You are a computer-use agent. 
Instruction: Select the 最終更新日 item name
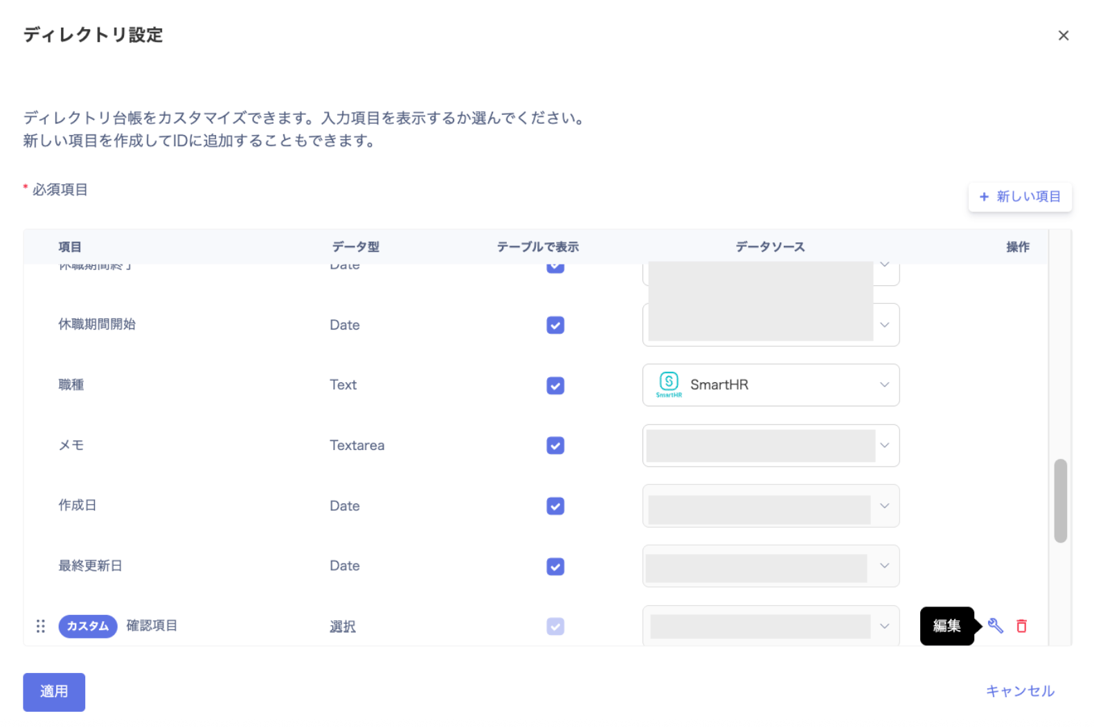(90, 566)
